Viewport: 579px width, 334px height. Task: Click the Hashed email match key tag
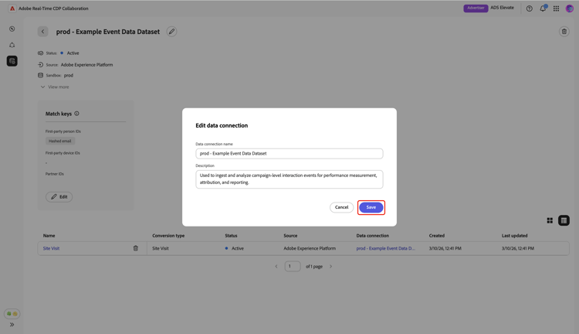[60, 141]
